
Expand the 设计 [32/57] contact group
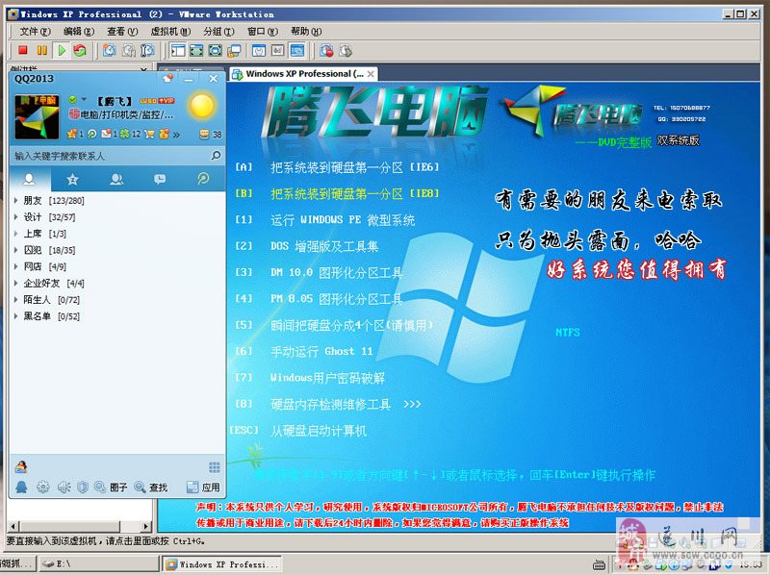15,217
